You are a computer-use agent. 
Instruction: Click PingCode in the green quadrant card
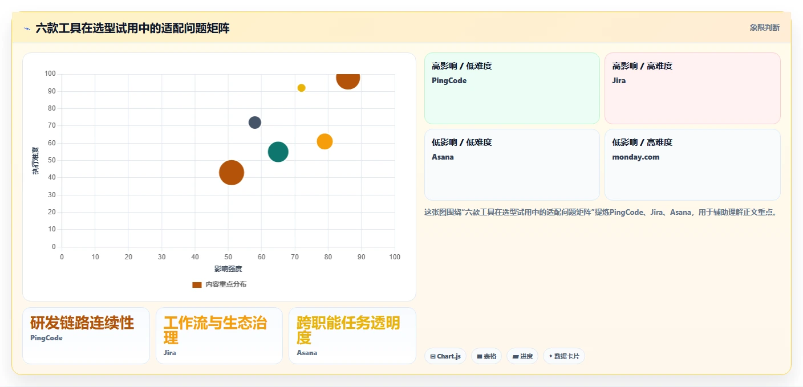click(449, 81)
